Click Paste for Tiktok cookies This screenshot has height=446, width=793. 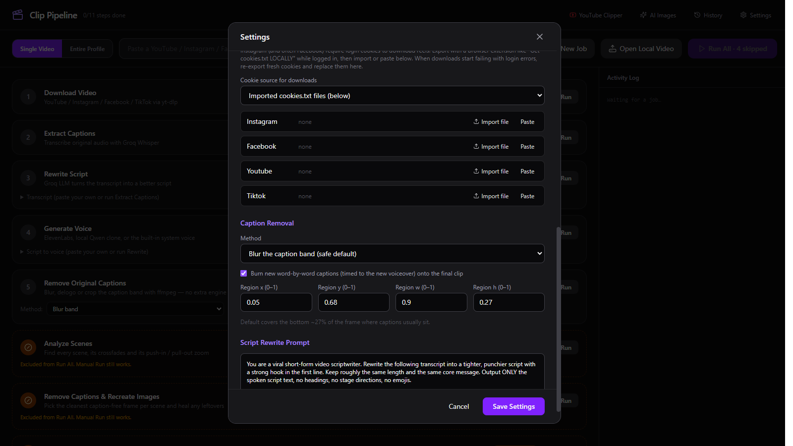pyautogui.click(x=527, y=196)
